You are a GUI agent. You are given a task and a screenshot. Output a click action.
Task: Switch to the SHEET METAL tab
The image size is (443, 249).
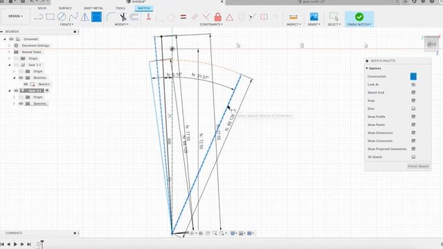[93, 8]
